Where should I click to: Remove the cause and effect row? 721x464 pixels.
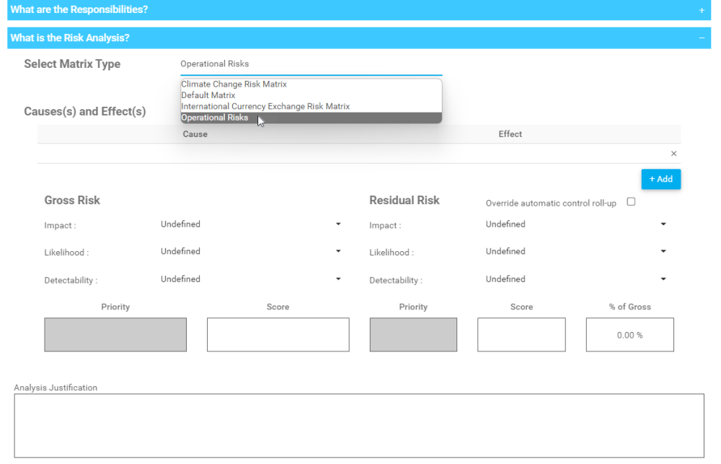coord(673,153)
